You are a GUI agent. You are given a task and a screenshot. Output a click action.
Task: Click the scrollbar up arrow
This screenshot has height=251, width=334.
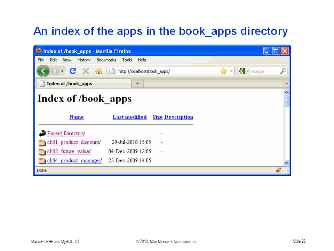286,92
